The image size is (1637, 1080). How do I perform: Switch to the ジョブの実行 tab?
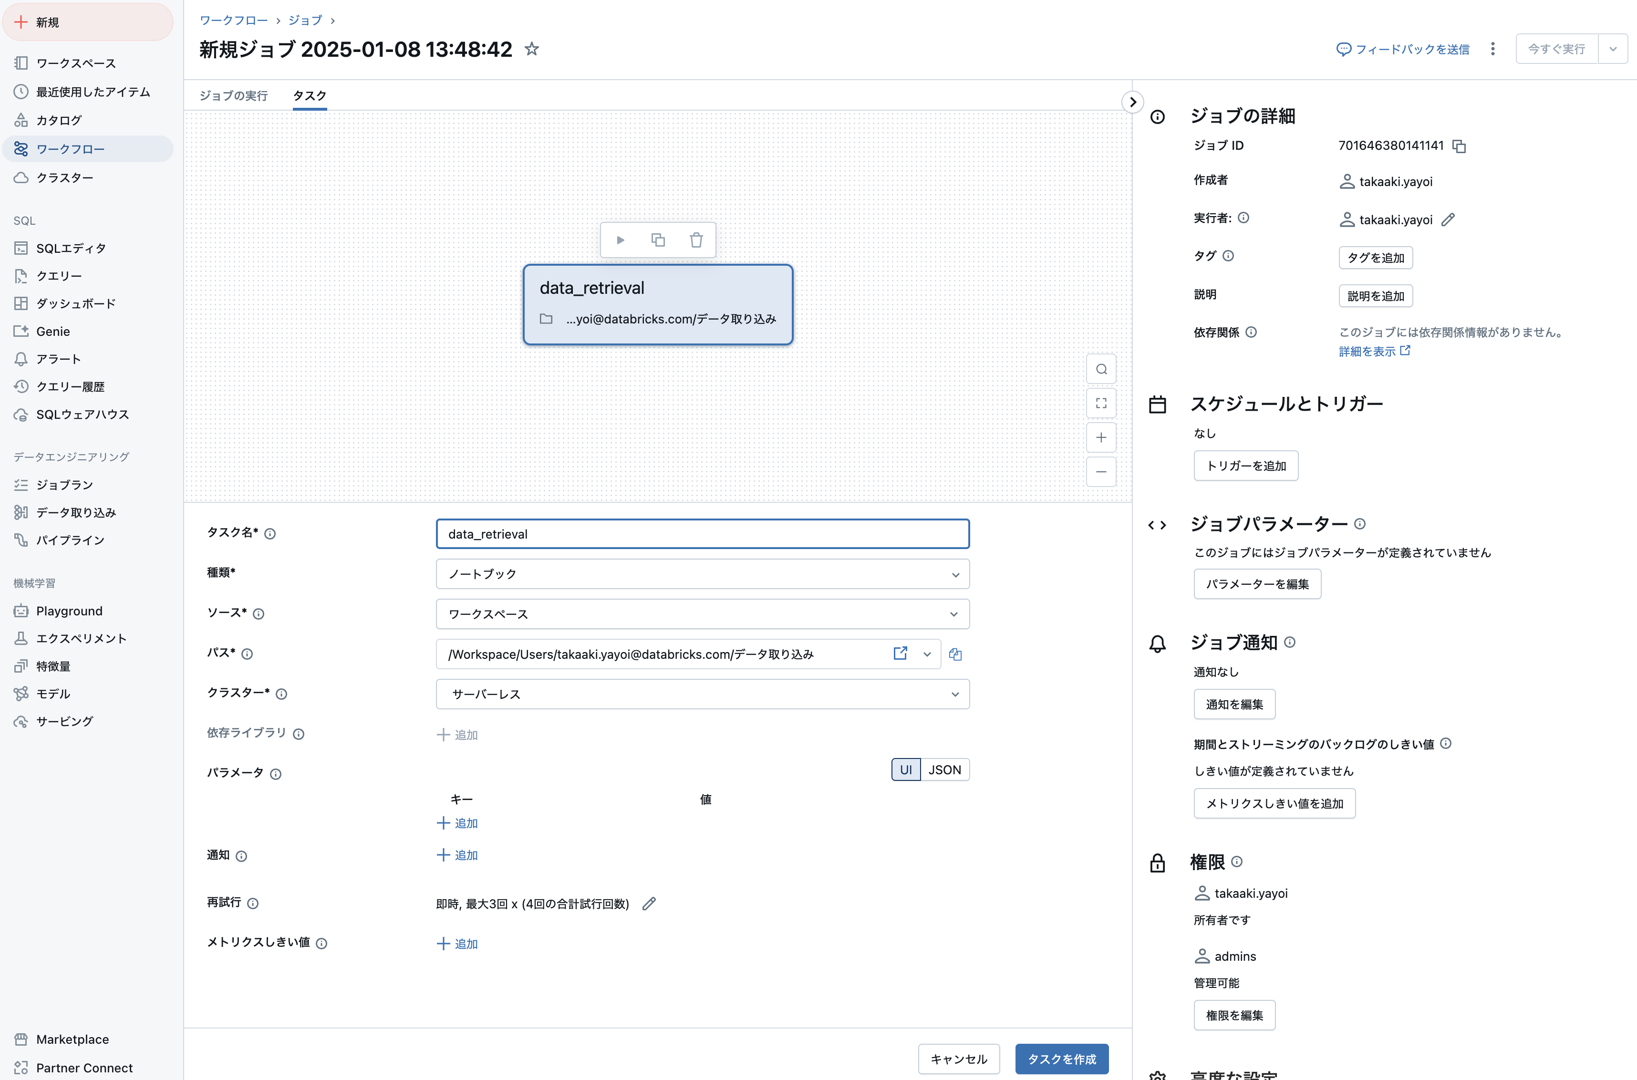coord(234,96)
